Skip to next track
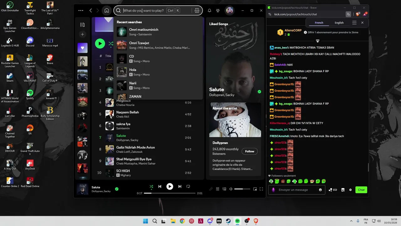401x226 pixels. [x=180, y=186]
